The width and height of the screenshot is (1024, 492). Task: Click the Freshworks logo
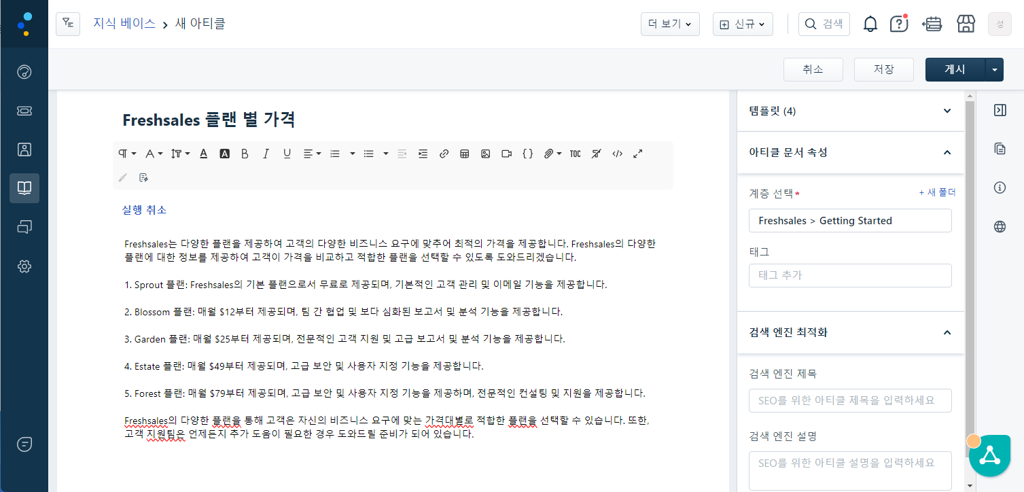pos(24,24)
